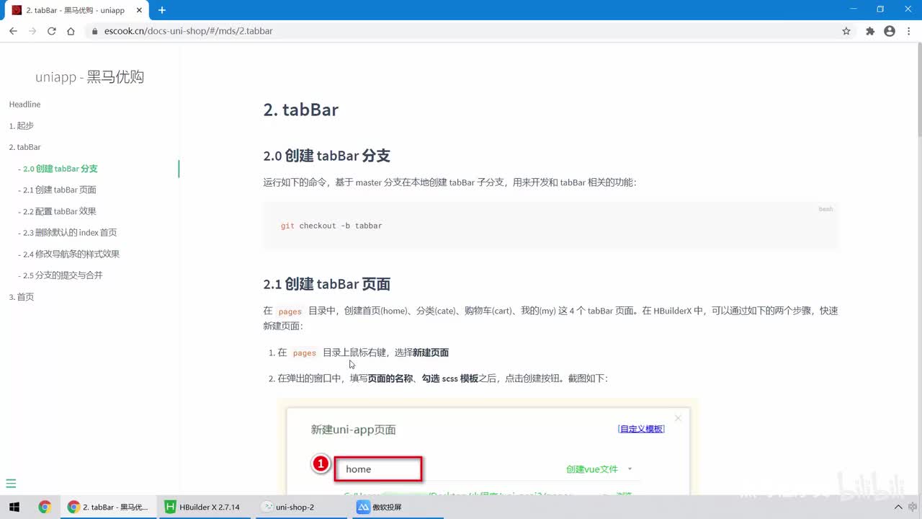Click the code line git checkout -b tabbar
The height and width of the screenshot is (519, 922).
pyautogui.click(x=331, y=226)
